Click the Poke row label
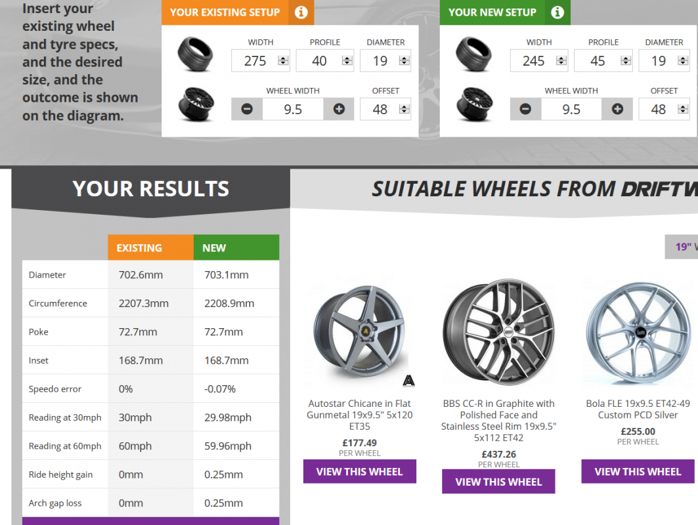698x525 pixels. pos(38,332)
